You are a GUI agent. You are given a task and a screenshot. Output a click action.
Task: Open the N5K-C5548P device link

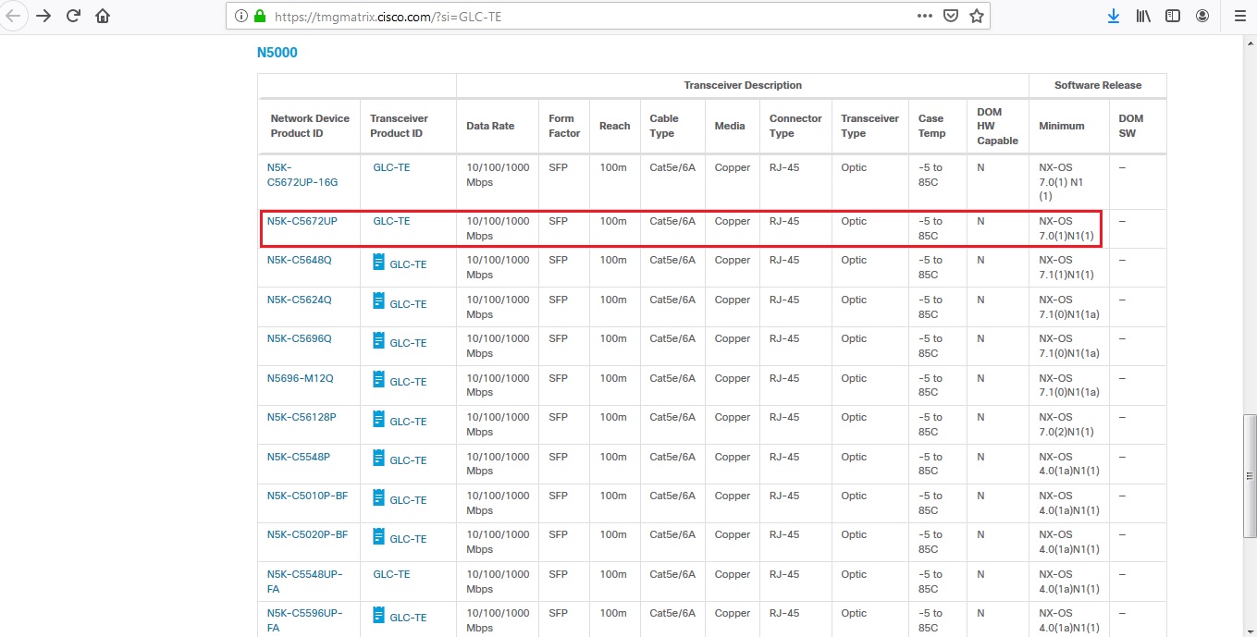[x=299, y=456]
